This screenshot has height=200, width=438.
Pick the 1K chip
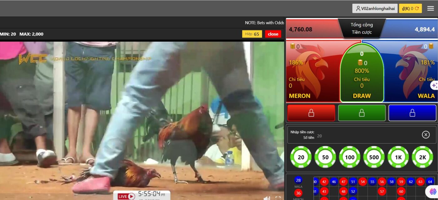click(398, 157)
